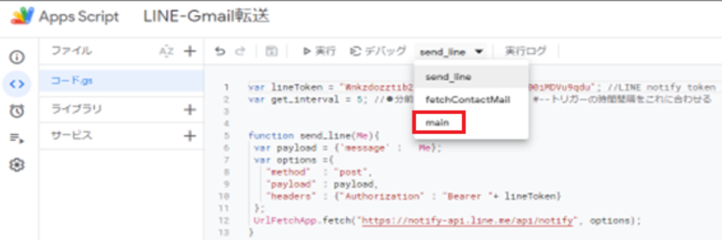Add a new file with plus icon
The width and height of the screenshot is (722, 240).
click(190, 51)
